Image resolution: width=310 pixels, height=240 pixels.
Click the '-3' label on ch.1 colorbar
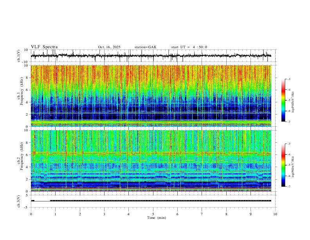[288, 79]
